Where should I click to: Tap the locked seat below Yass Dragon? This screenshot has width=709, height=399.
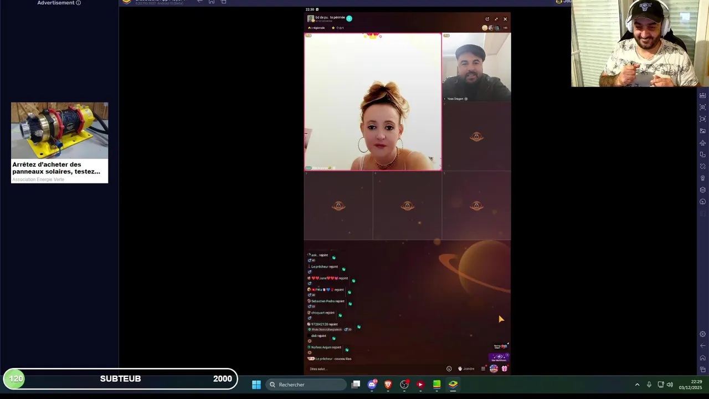(x=476, y=136)
